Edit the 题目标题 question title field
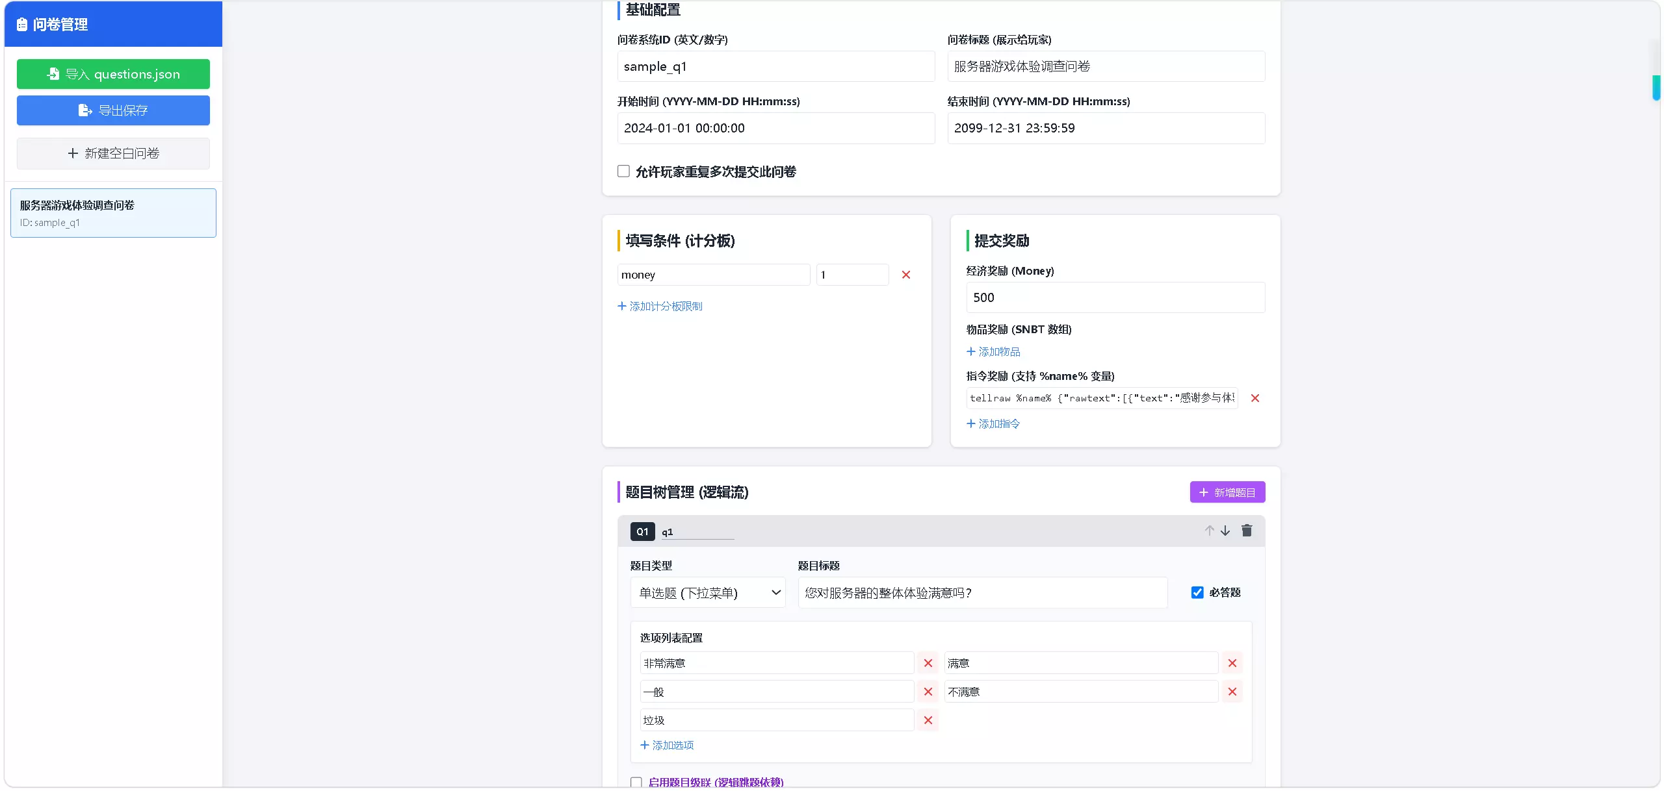Image resolution: width=1664 pixels, height=791 pixels. click(982, 593)
